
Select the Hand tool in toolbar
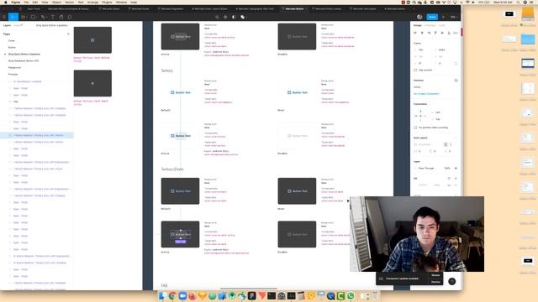(61, 17)
